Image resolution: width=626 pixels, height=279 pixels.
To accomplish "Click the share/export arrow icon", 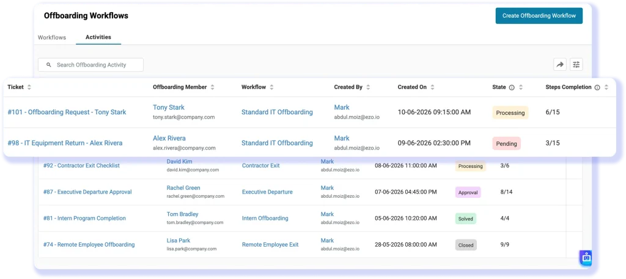I will 560,64.
